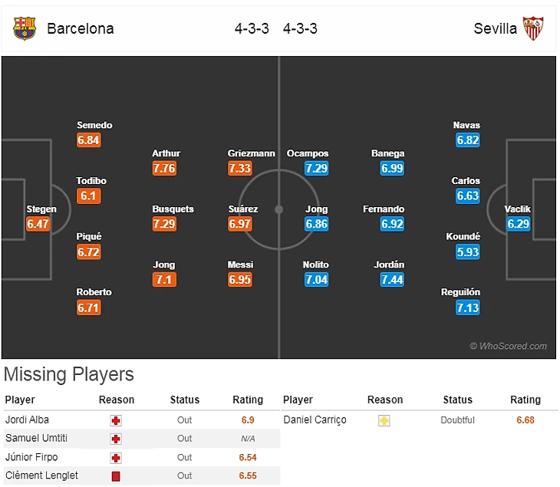Click the Sevilla club crest
Screen dimensions: 560x487
(x=534, y=28)
